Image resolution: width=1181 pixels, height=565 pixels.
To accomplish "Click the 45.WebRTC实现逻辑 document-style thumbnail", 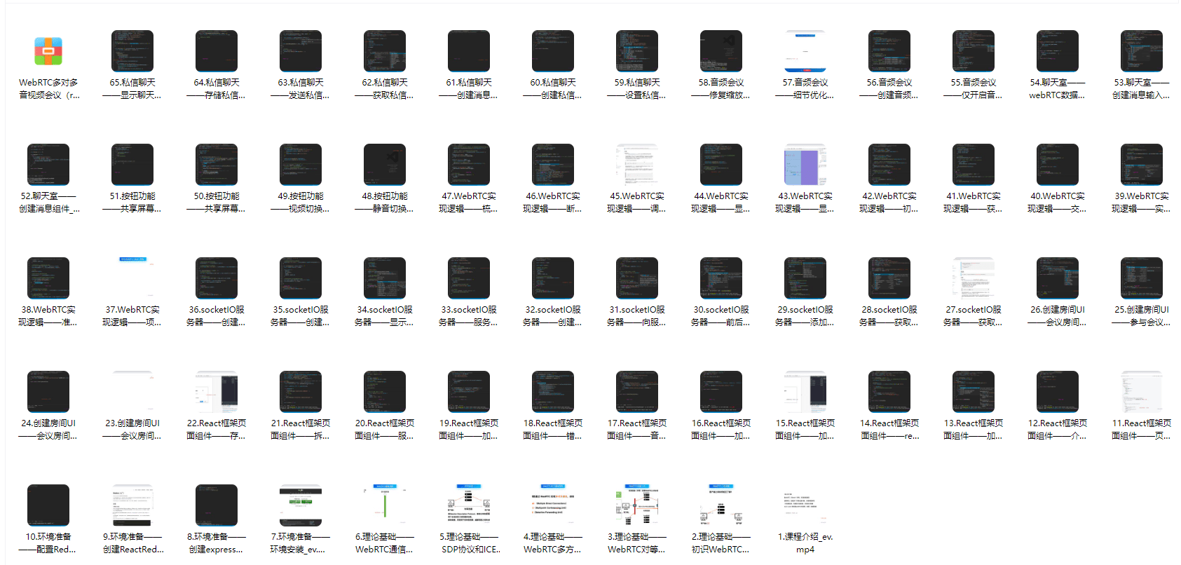I will (x=636, y=165).
